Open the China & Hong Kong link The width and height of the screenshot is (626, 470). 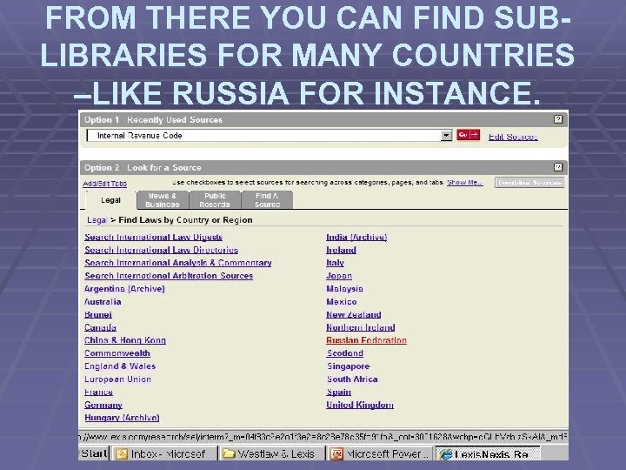point(125,340)
